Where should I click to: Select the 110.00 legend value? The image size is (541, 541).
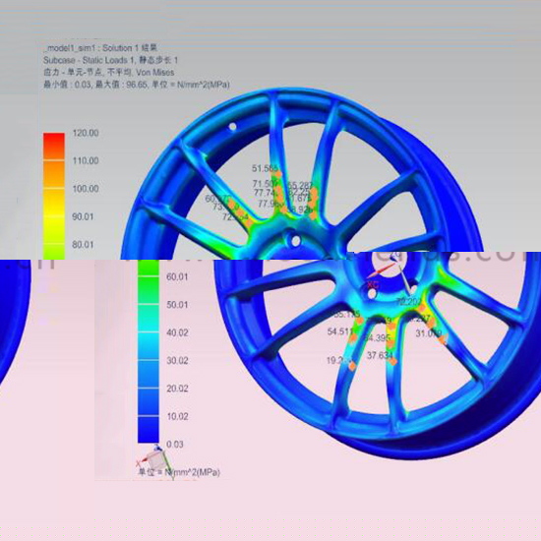pyautogui.click(x=86, y=160)
